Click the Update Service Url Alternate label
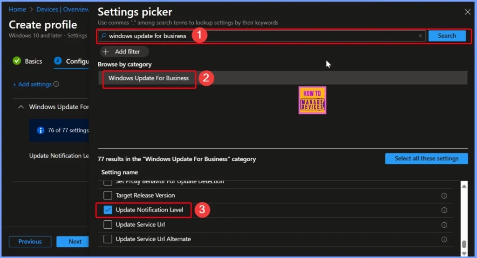The height and width of the screenshot is (258, 477). pyautogui.click(x=153, y=239)
